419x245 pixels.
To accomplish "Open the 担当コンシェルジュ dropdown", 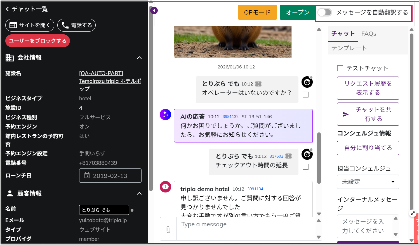I will click(x=368, y=182).
